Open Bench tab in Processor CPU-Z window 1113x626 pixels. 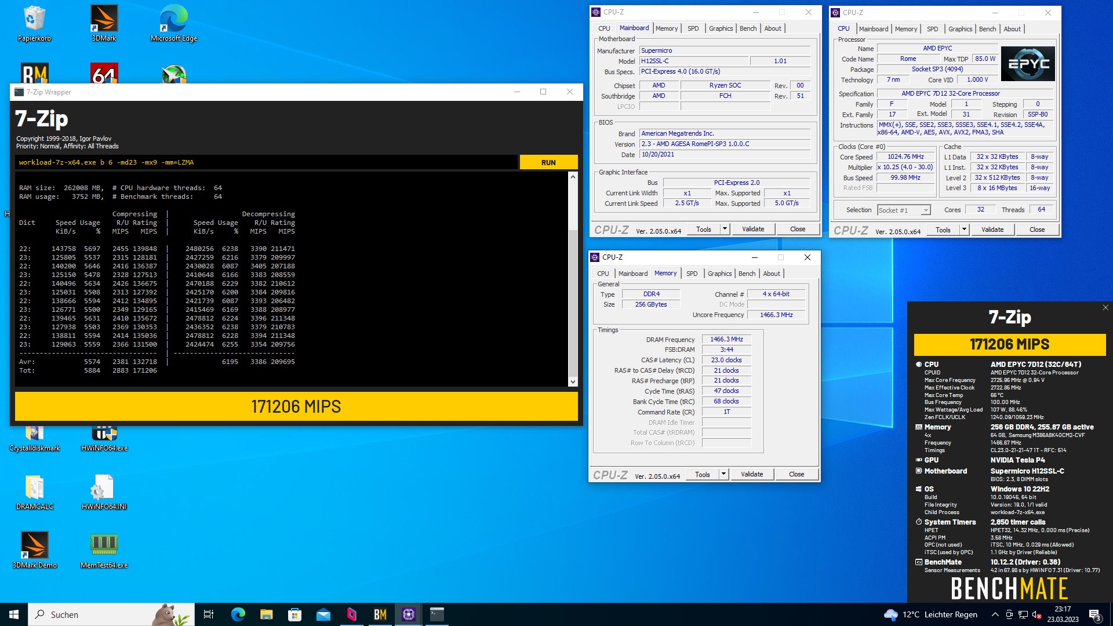(987, 29)
